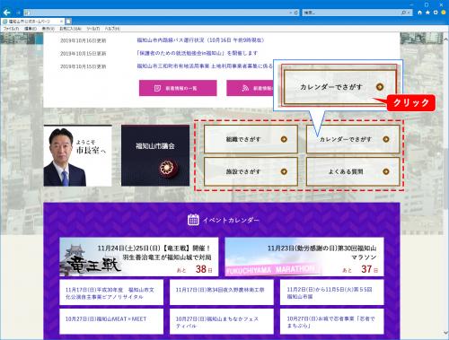The height and width of the screenshot is (340, 449).
Task: Open the 福知山市内路線バス運行状況 news link
Action: [200, 40]
